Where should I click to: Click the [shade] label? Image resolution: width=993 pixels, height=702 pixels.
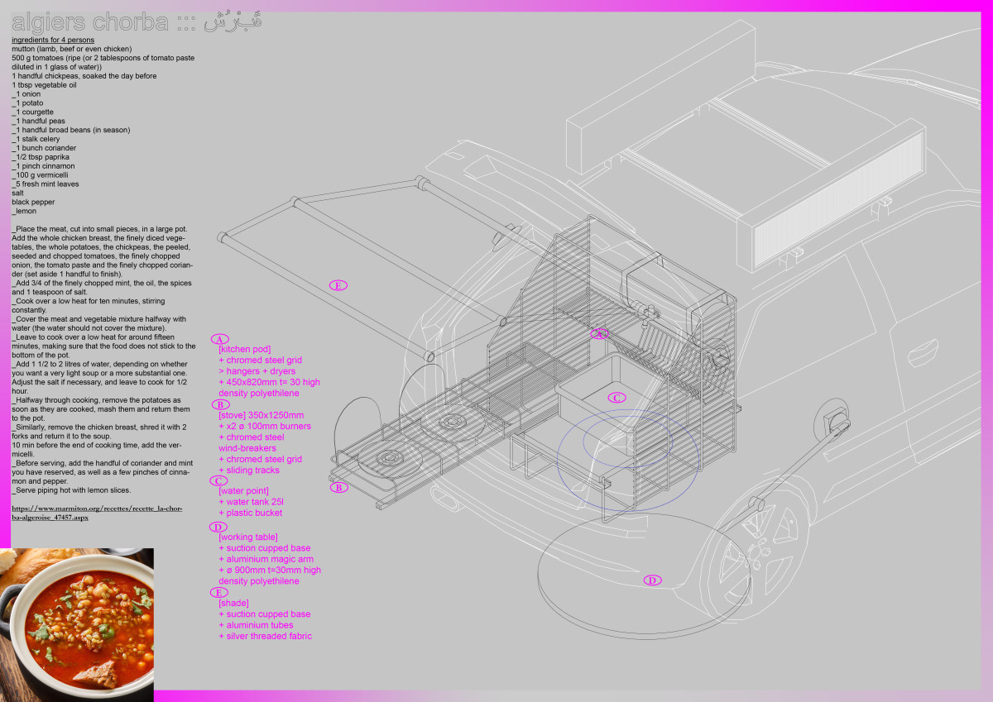pyautogui.click(x=233, y=604)
